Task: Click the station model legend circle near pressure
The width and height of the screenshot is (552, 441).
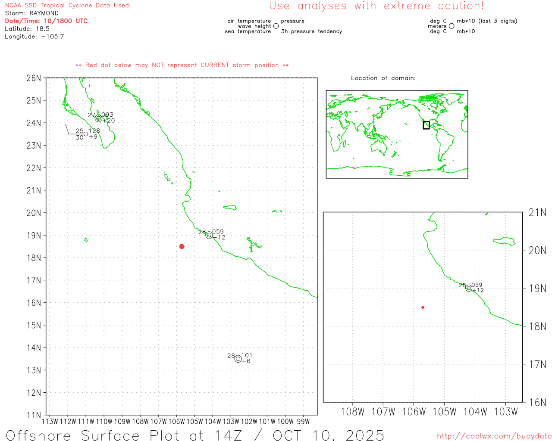Action: (x=276, y=26)
